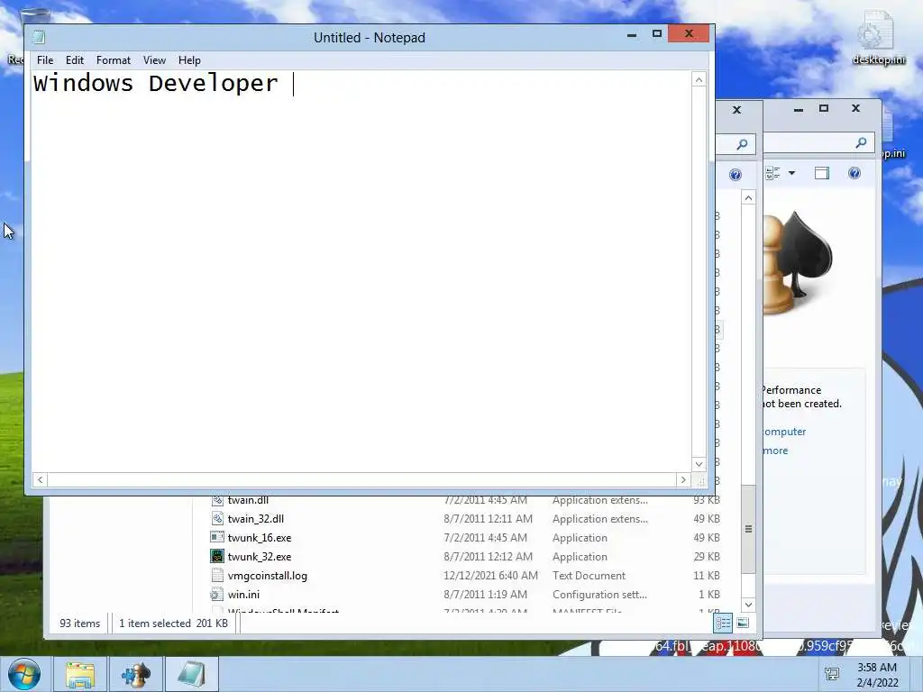The width and height of the screenshot is (923, 692).
Task: Open Explorer help question mark icon
Action: (736, 175)
